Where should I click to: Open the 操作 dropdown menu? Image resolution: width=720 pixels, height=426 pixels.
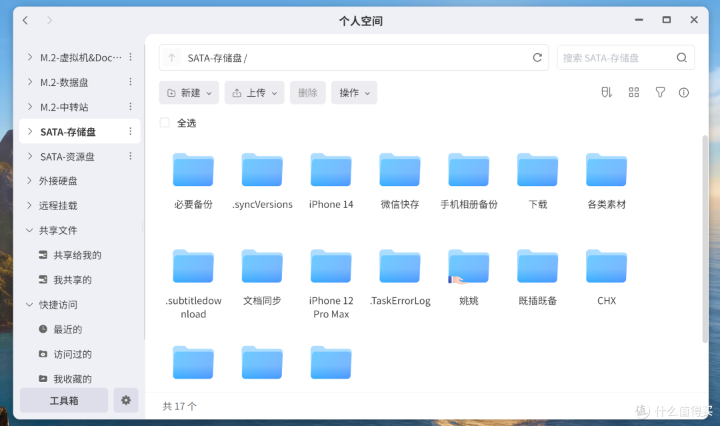point(354,93)
